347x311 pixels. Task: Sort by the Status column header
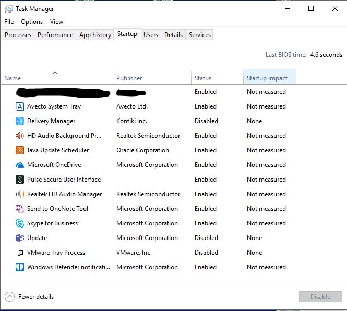pyautogui.click(x=217, y=77)
